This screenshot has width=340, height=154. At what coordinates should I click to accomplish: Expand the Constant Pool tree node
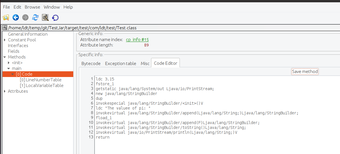[x=5, y=40]
